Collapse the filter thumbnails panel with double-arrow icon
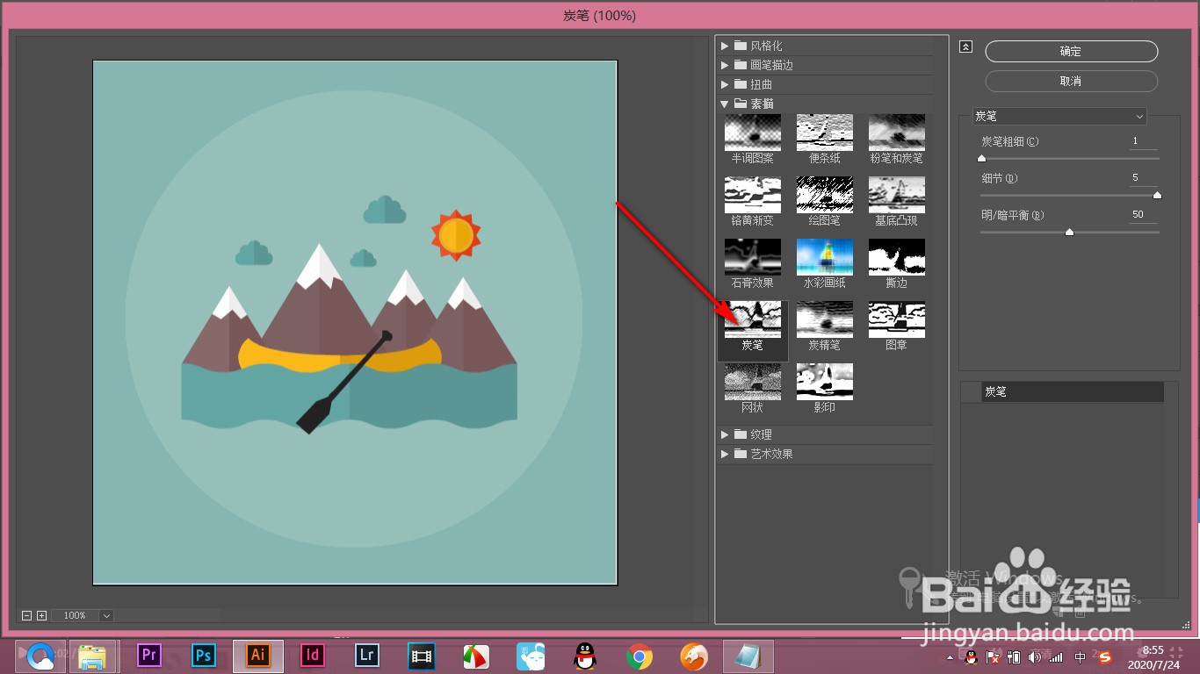This screenshot has width=1200, height=674. pyautogui.click(x=966, y=47)
